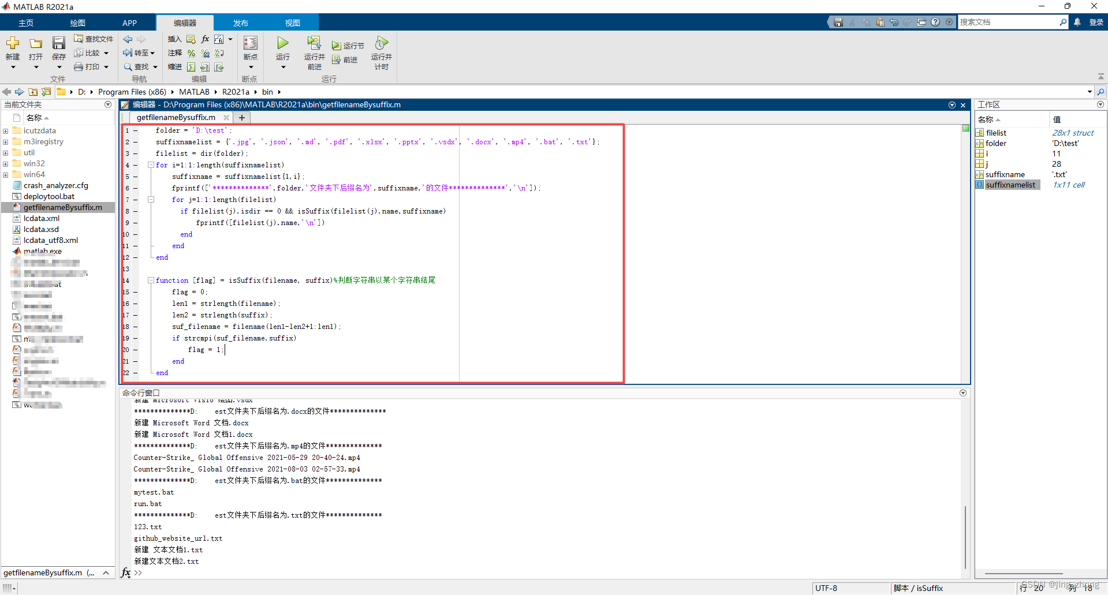
Task: Click the Program Files (x86) path segment
Action: (x=132, y=92)
